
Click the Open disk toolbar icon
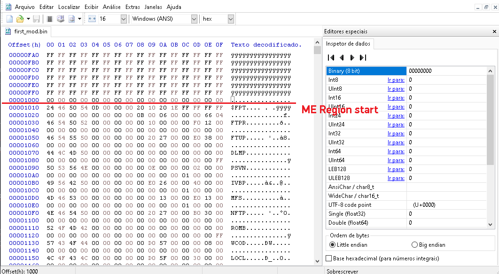click(60, 19)
